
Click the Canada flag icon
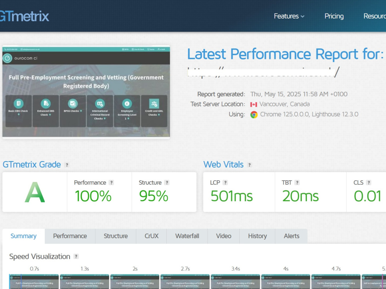[x=254, y=104]
